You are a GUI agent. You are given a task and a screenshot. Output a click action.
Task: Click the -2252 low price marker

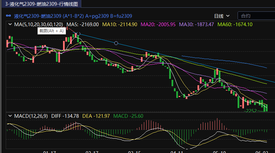point(251,110)
